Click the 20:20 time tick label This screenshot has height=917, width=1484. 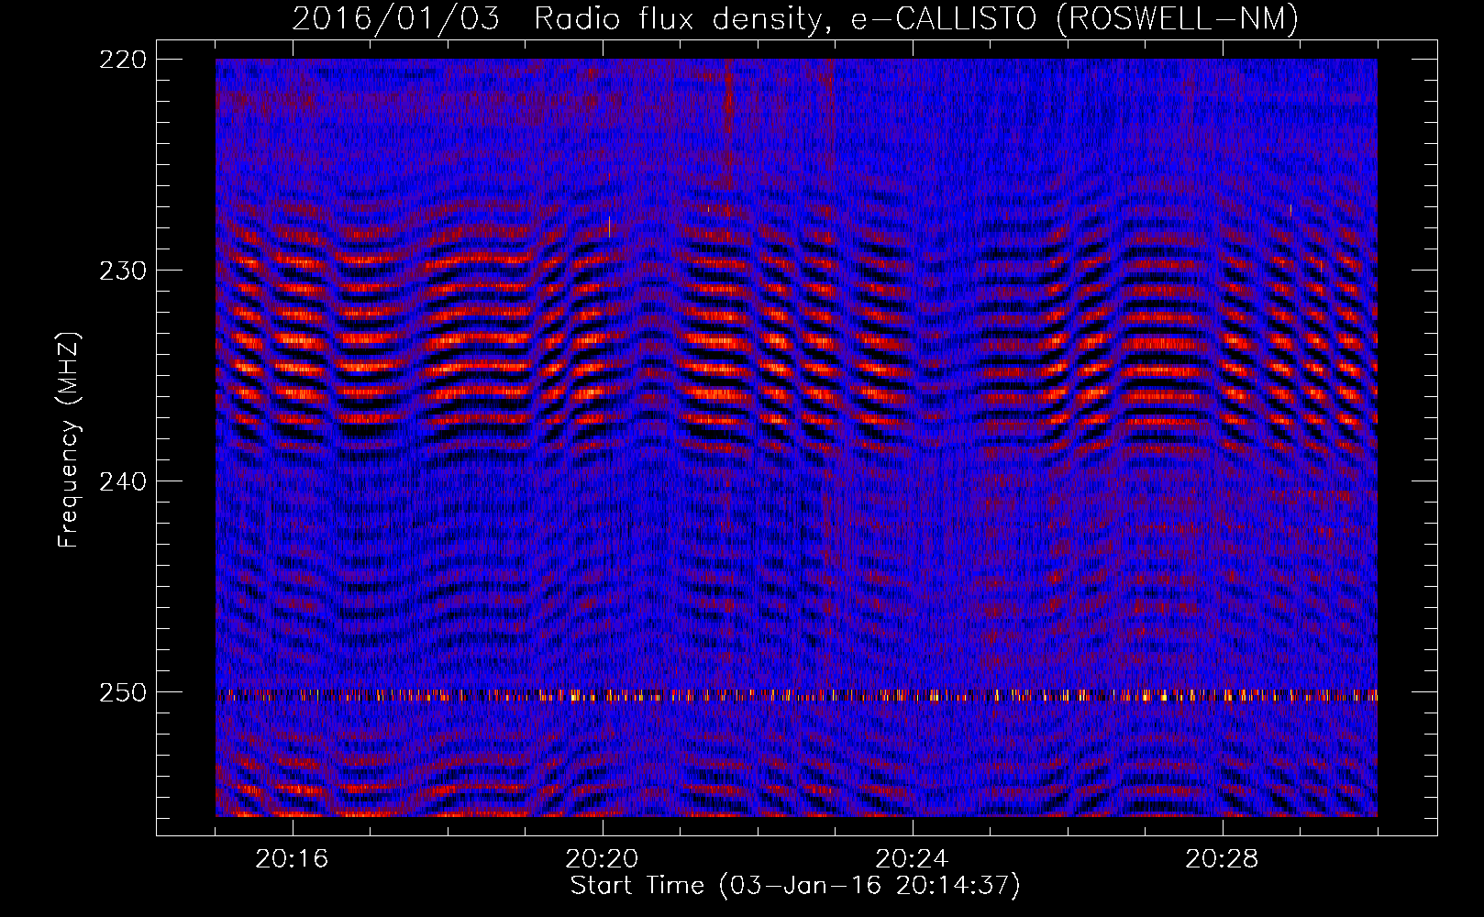tap(603, 858)
